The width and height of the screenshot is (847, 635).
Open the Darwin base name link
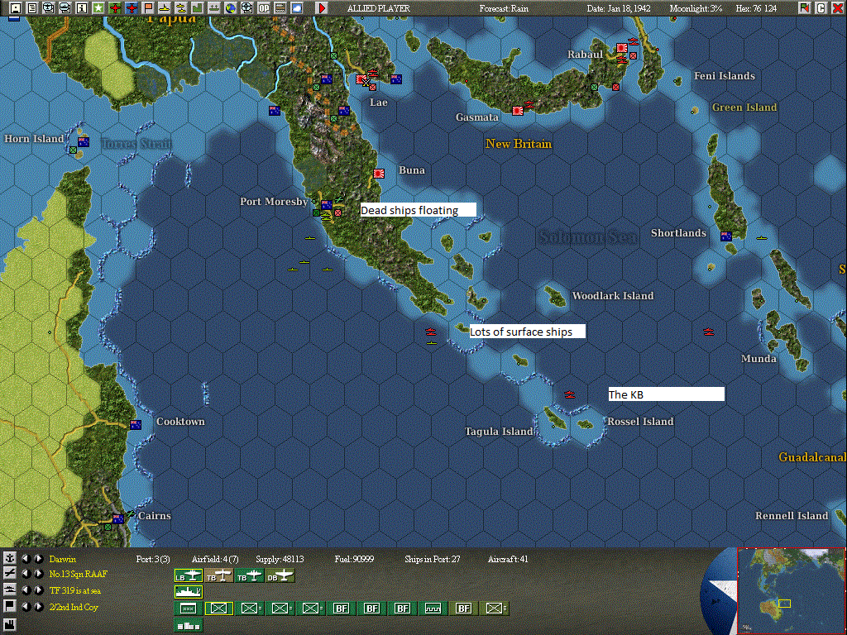click(63, 559)
